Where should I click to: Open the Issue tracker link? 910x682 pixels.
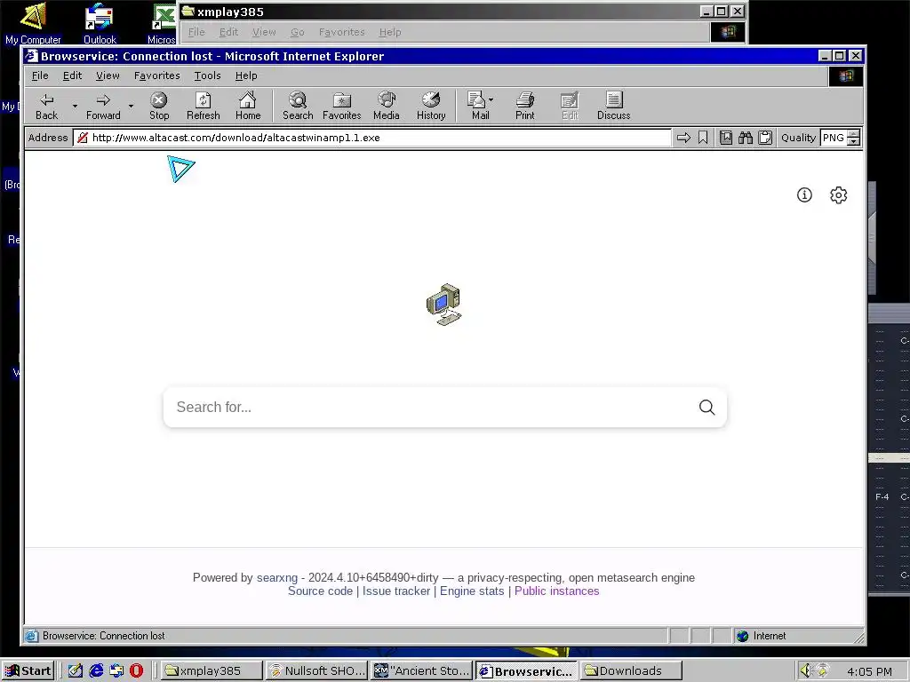tap(396, 591)
